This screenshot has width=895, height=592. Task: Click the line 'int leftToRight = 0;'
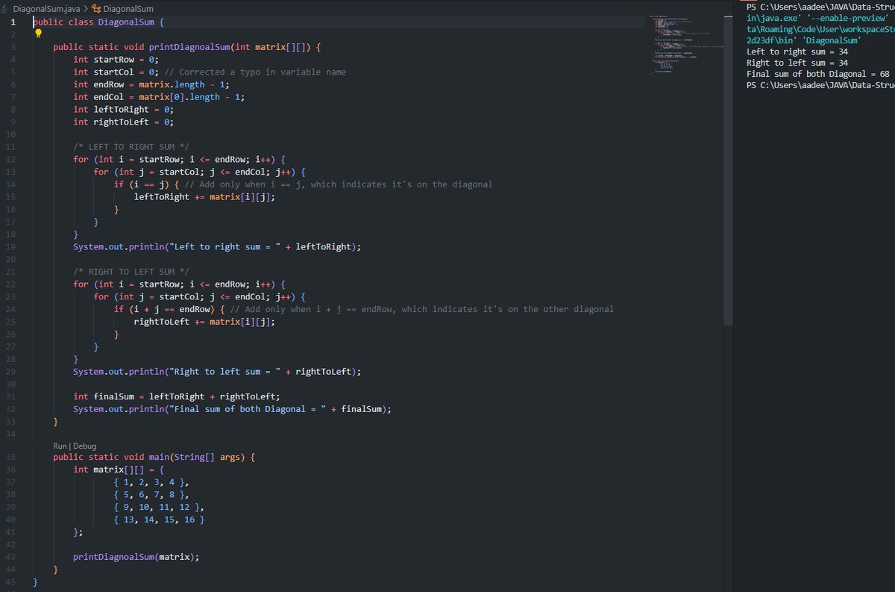point(124,110)
